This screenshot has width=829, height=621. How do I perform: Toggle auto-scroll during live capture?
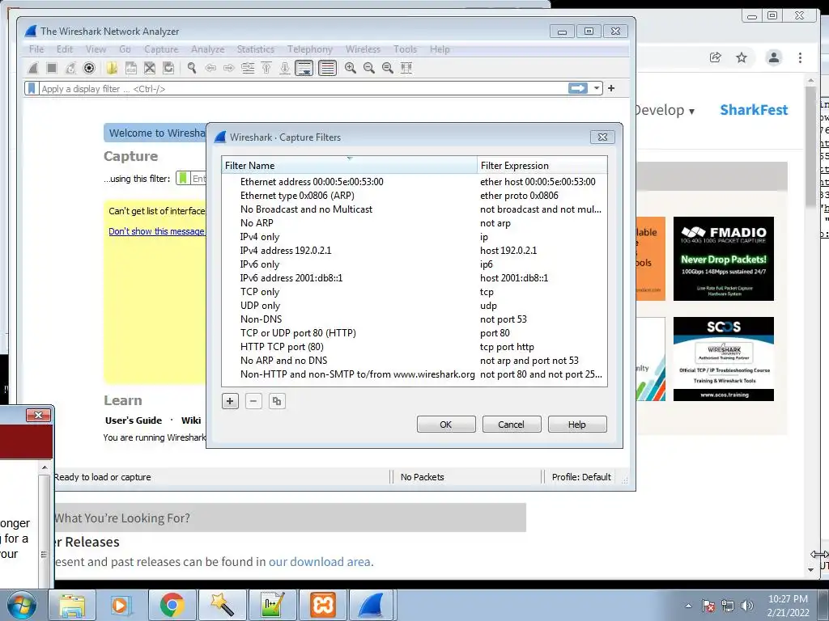pyautogui.click(x=304, y=68)
